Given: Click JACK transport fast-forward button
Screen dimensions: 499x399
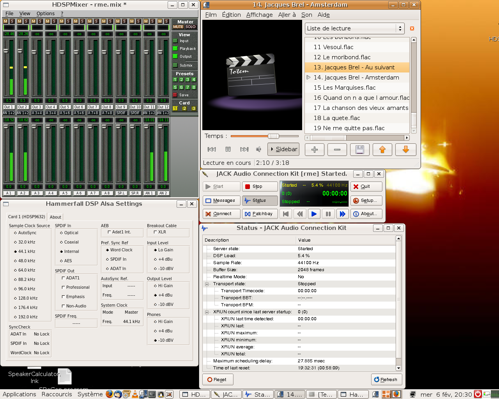Looking at the screenshot, I should [342, 214].
